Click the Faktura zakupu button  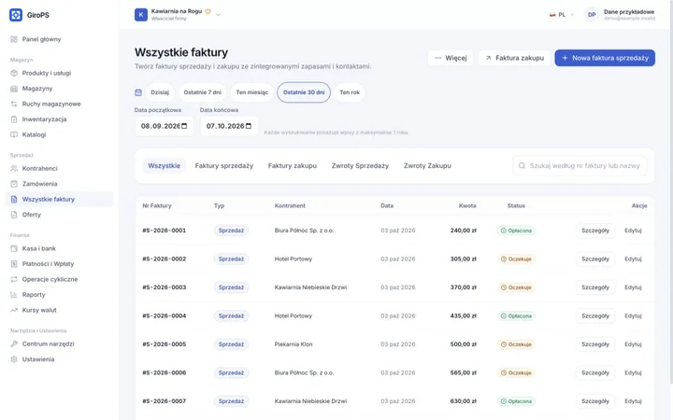pos(514,58)
